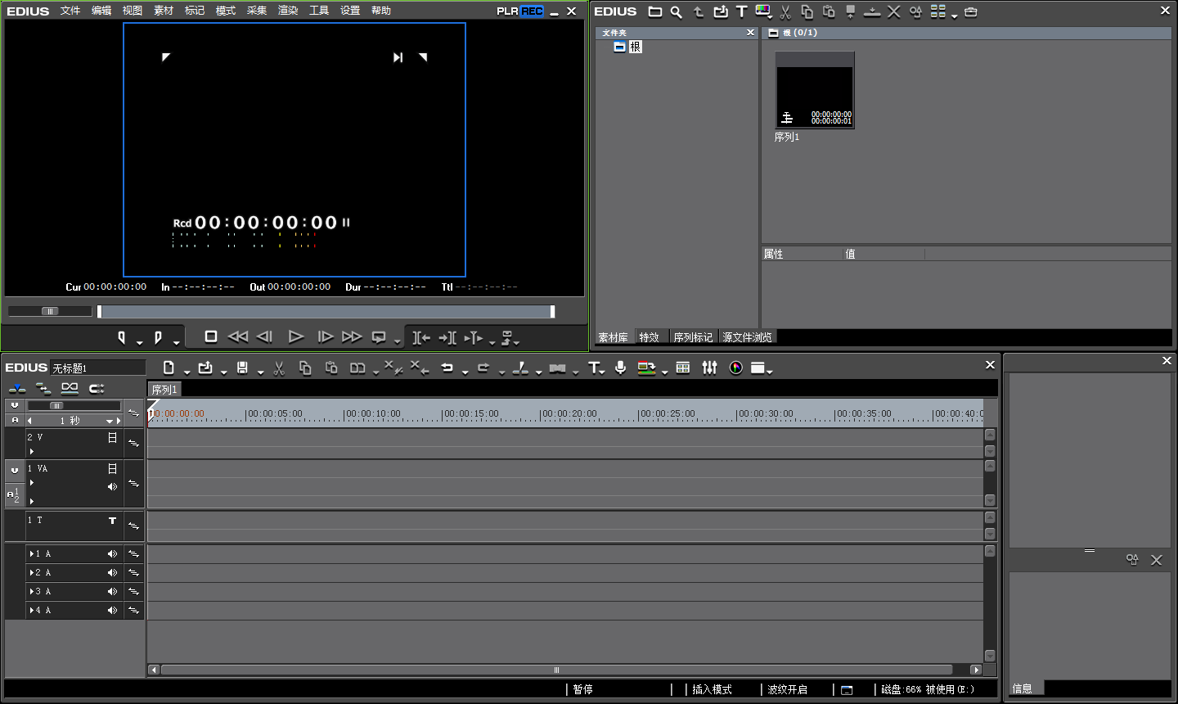Toggle the speaker on track 1 VA

[x=112, y=487]
